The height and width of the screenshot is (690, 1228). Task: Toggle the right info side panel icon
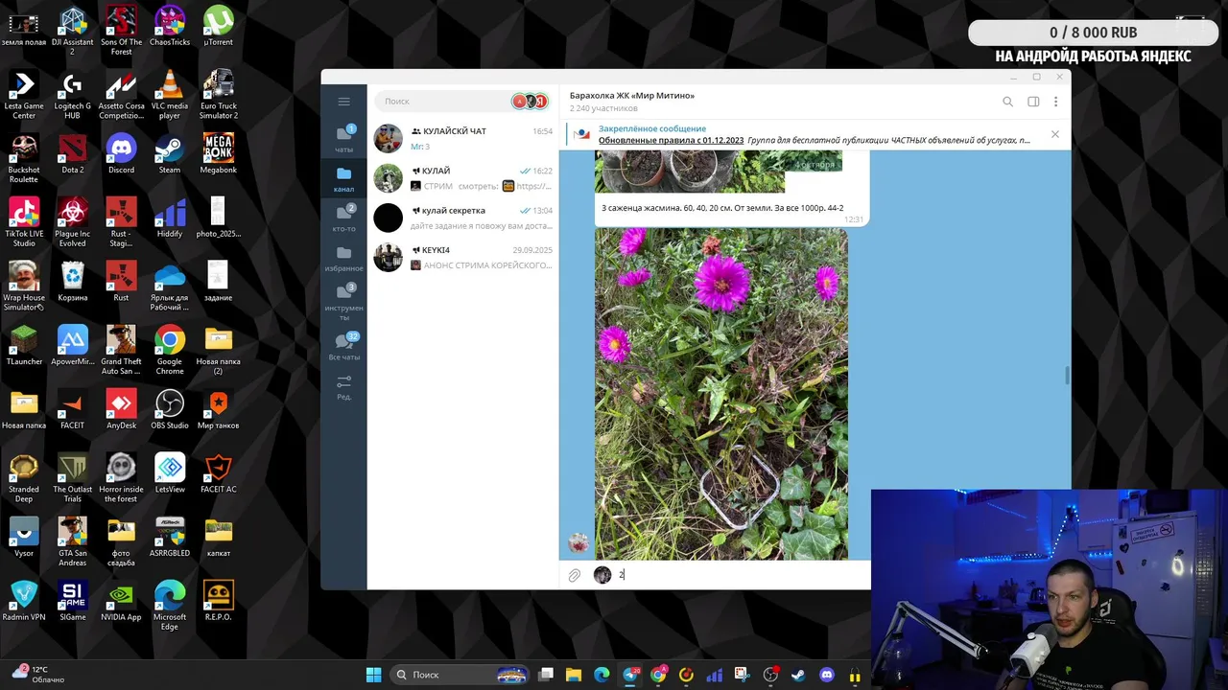[x=1033, y=102]
